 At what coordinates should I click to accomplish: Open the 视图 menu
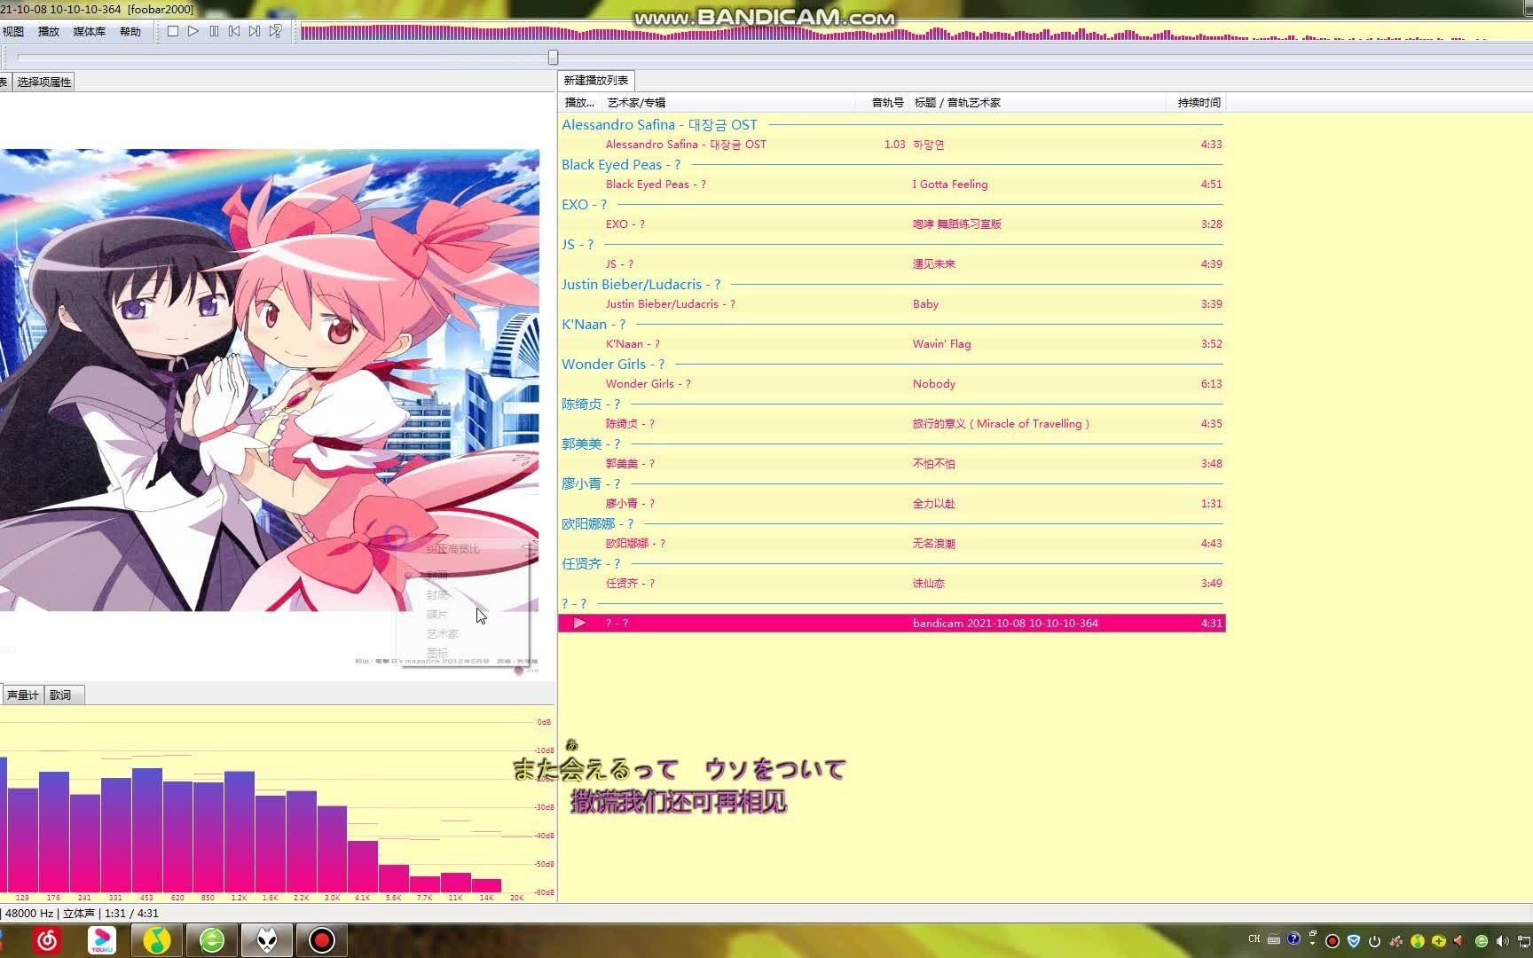pos(13,32)
